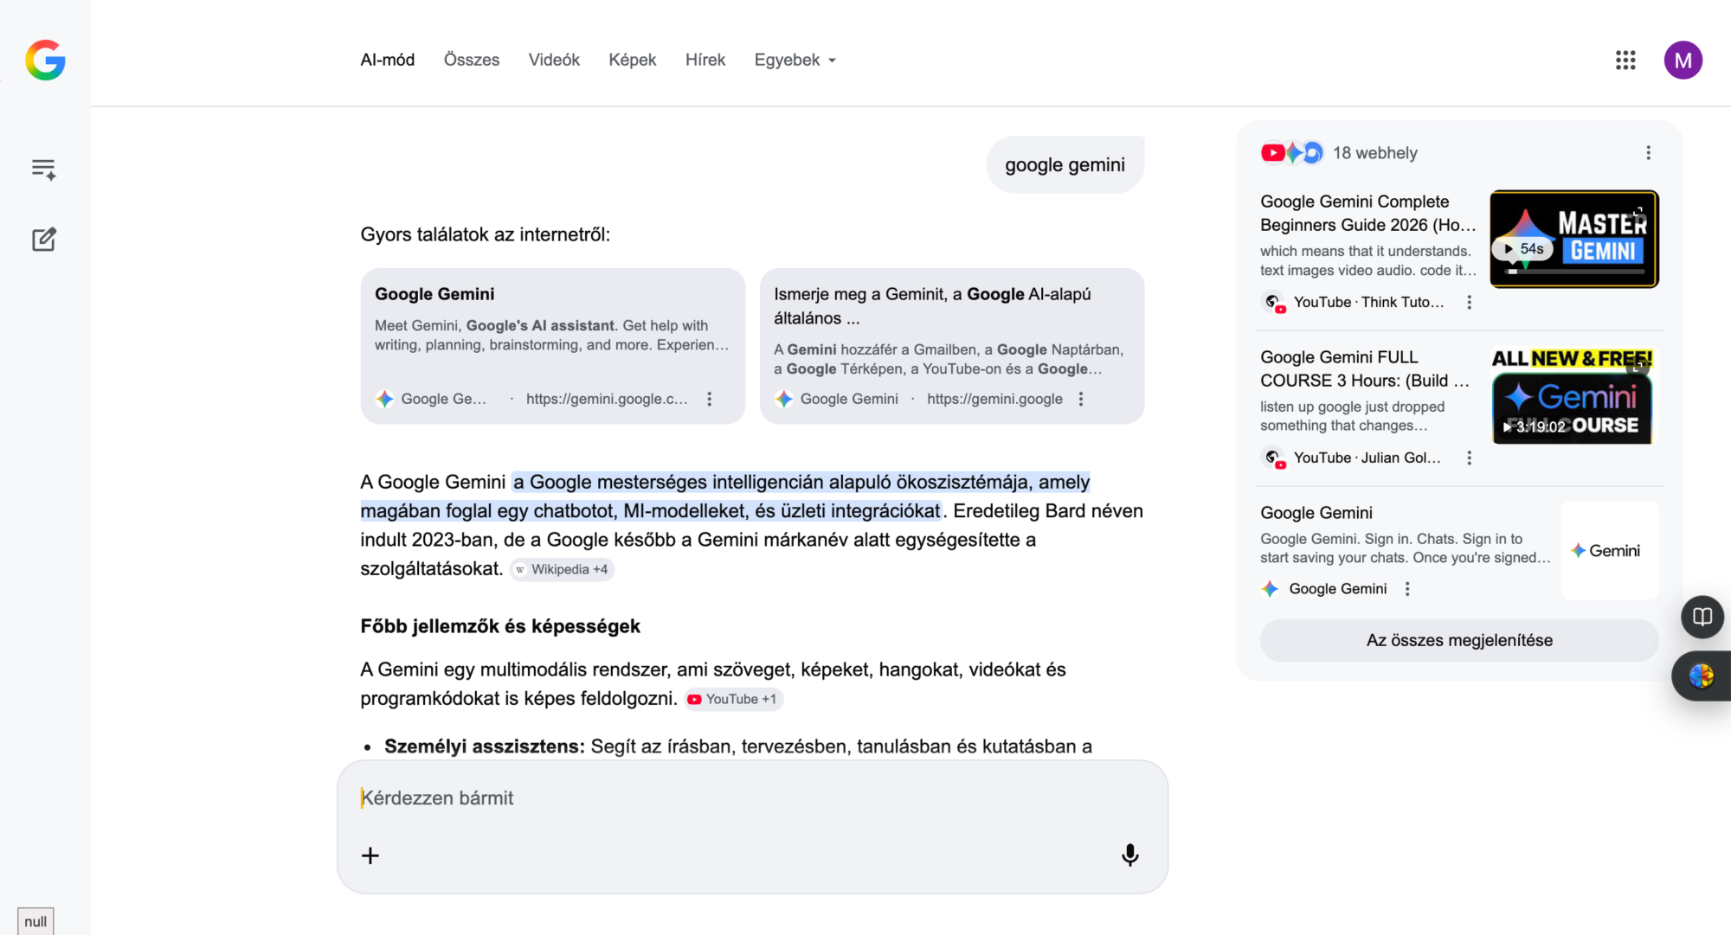This screenshot has height=935, width=1731.
Task: Play the Master Gemini 54s video thumbnail
Action: tap(1573, 239)
